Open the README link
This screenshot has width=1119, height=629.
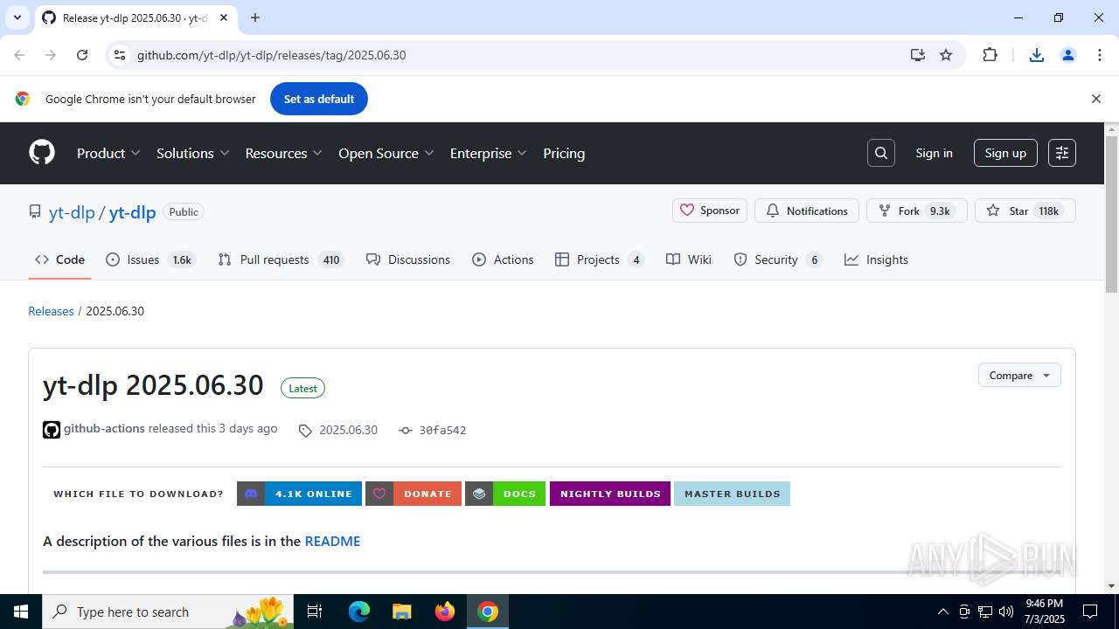pos(332,541)
